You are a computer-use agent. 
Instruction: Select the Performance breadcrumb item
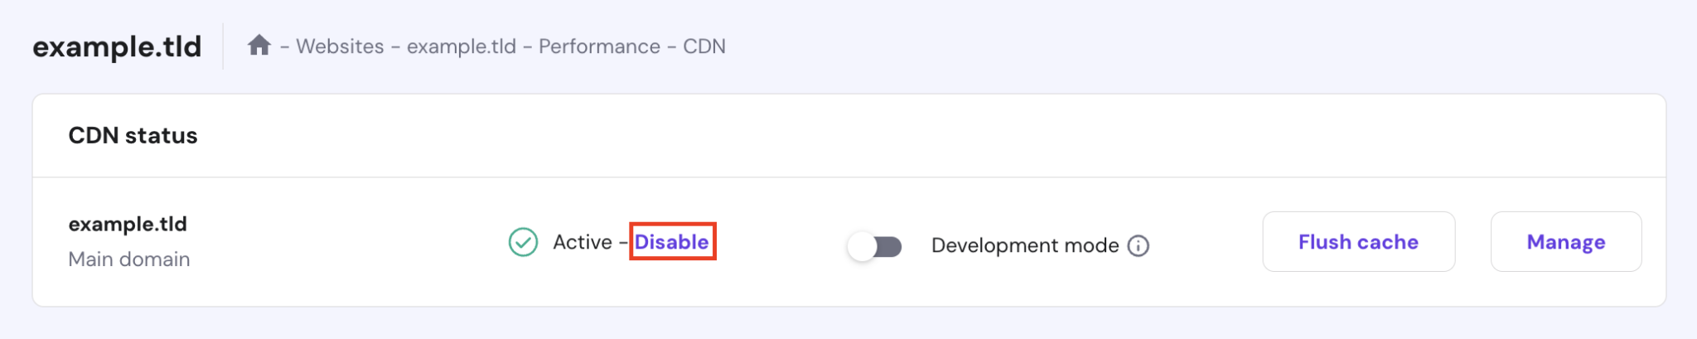[599, 46]
